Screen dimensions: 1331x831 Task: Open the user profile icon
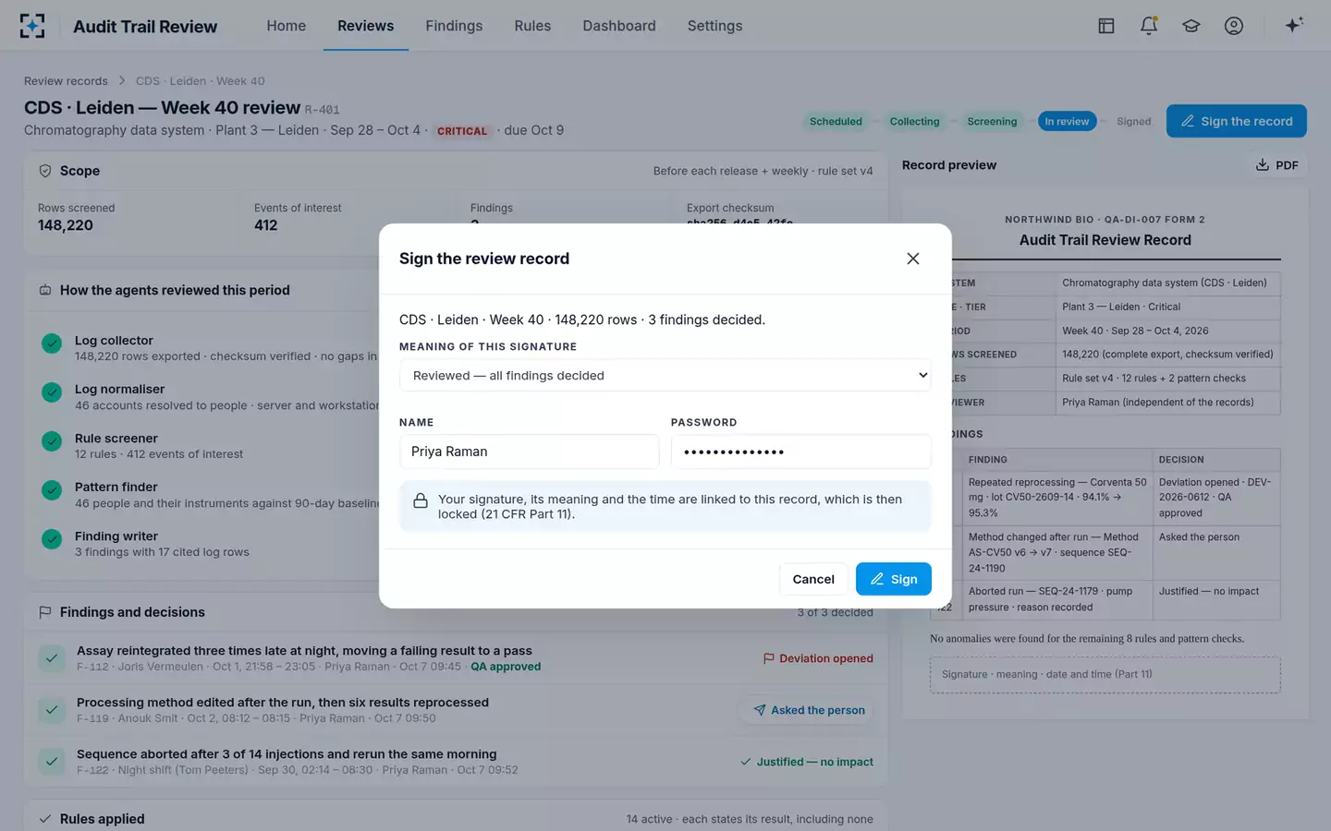point(1234,26)
